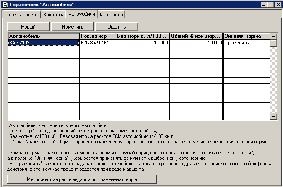Select the Автомобили tab
The image size is (283, 187).
pos(82,14)
